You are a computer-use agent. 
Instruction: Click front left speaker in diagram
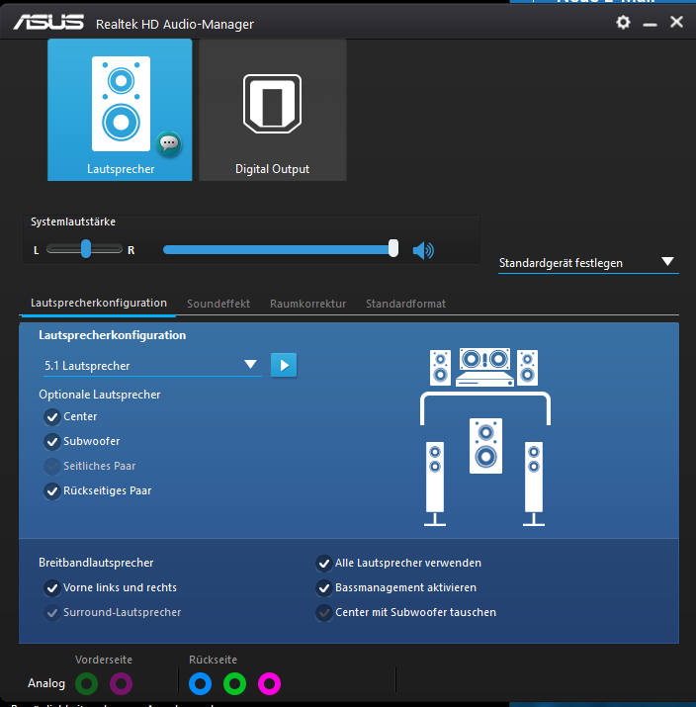pyautogui.click(x=440, y=368)
